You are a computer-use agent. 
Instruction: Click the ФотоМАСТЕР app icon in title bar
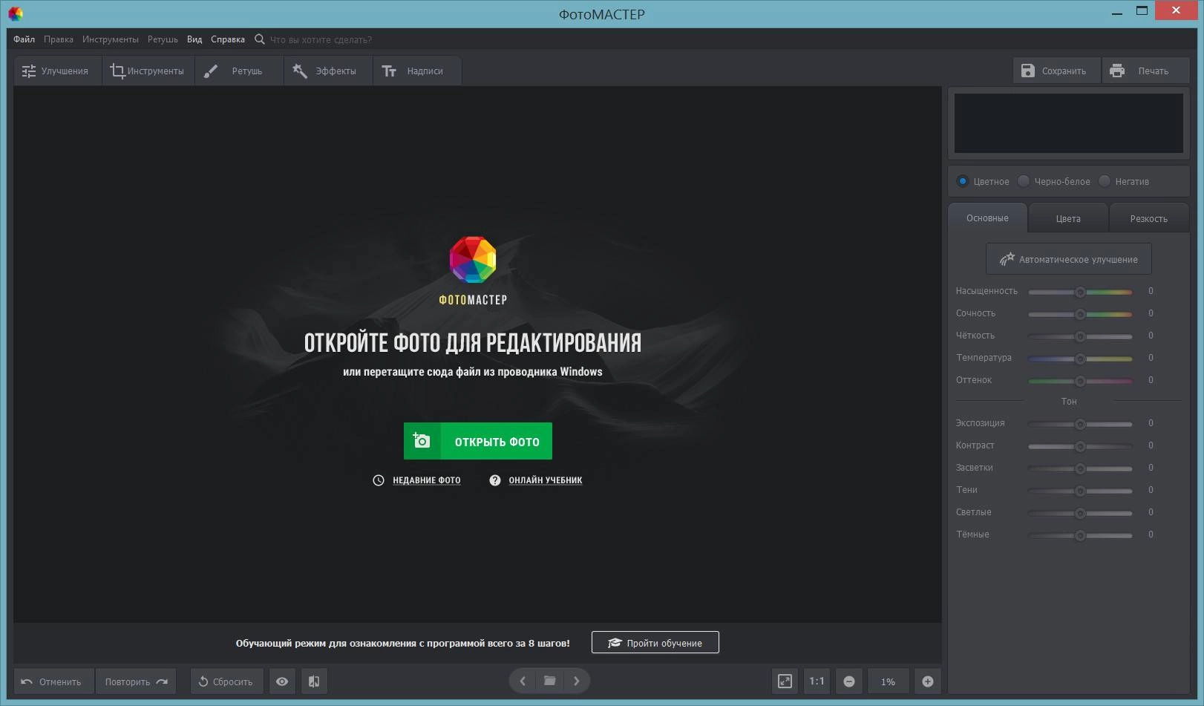tap(15, 13)
